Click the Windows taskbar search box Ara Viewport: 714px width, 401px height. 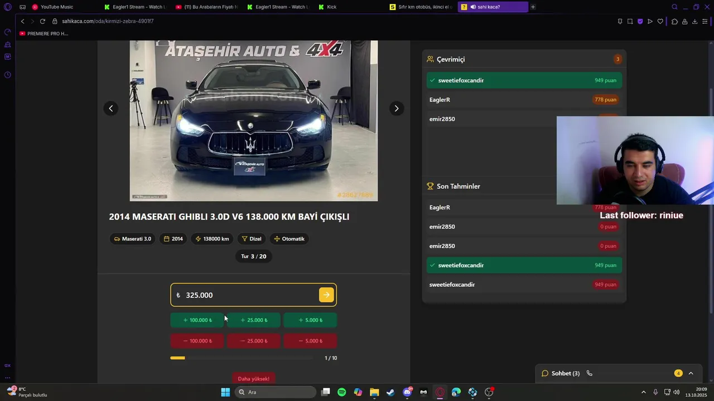coord(275,392)
